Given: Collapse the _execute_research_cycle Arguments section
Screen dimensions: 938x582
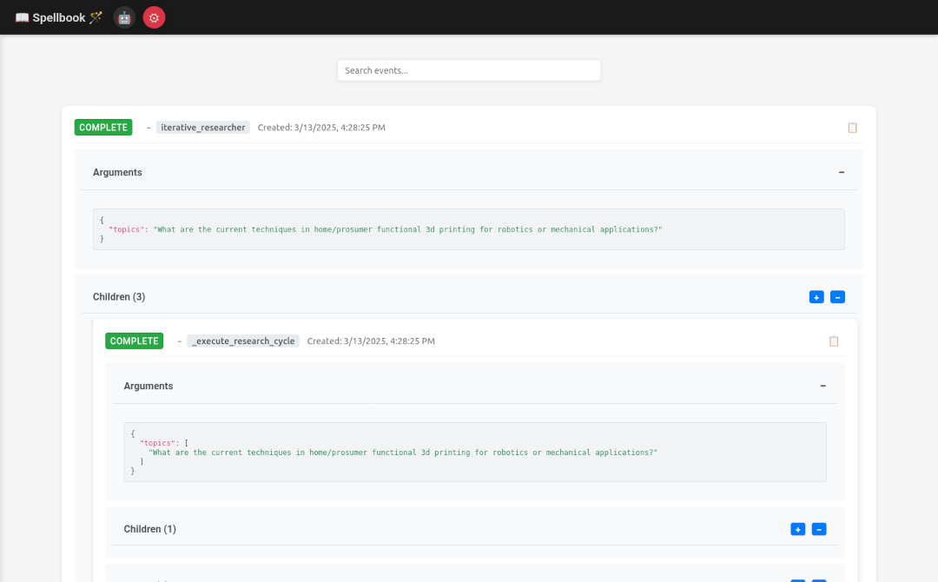Looking at the screenshot, I should (822, 387).
